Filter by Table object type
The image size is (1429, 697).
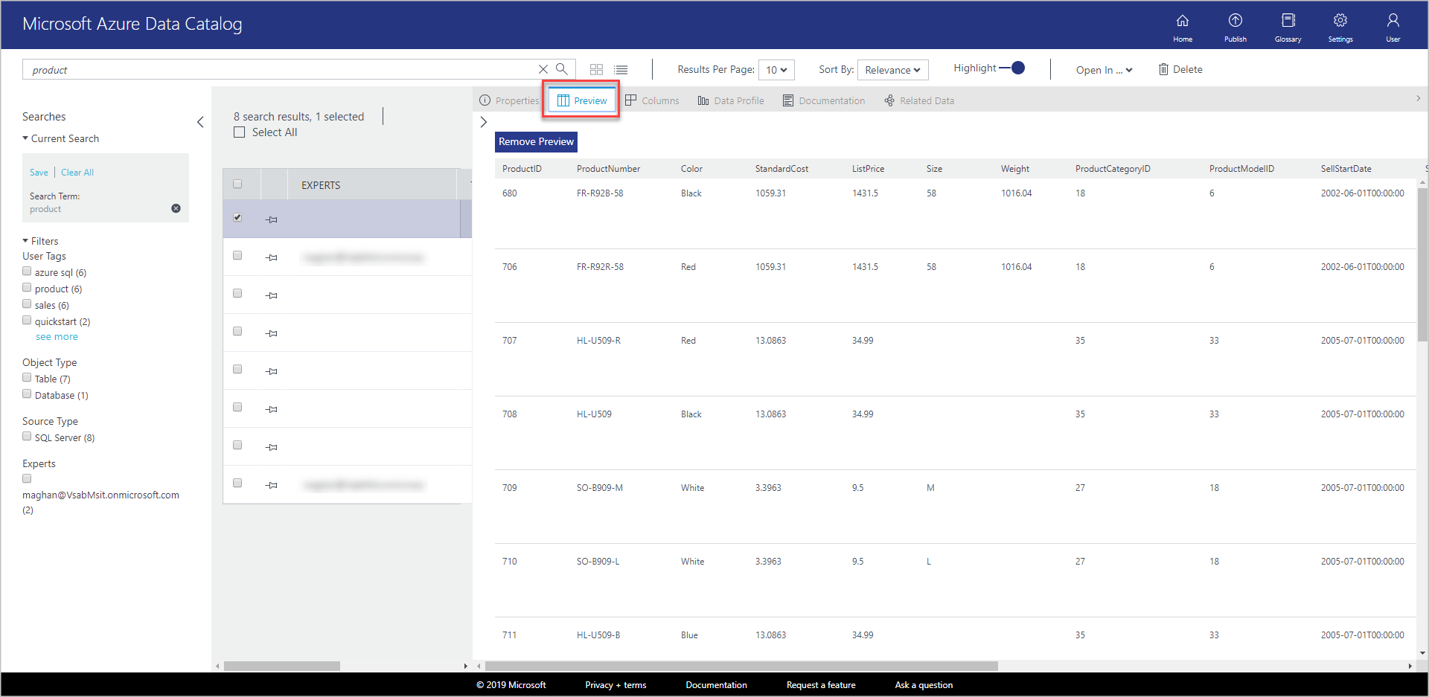[x=27, y=378]
